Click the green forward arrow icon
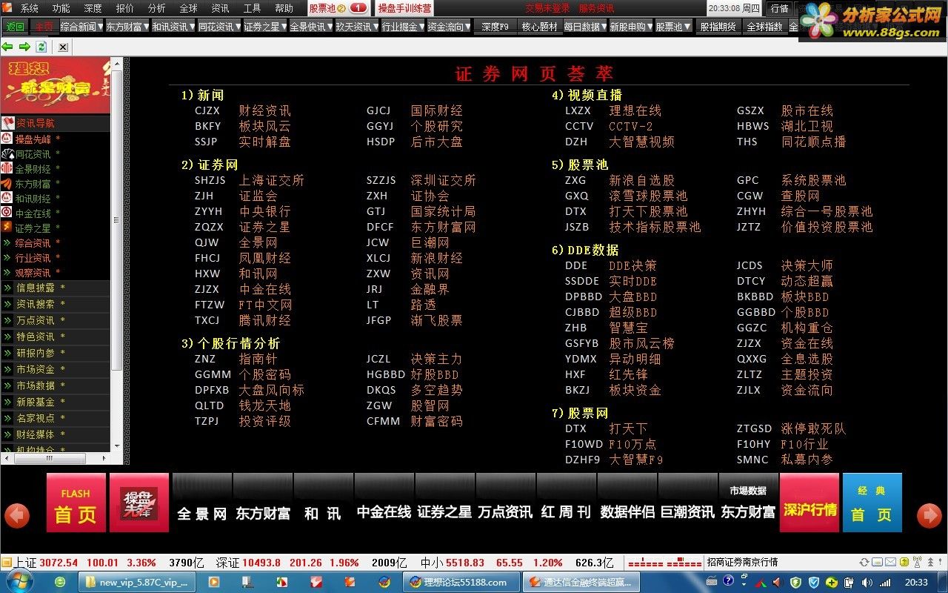Screen dimensions: 948x593 (24, 47)
